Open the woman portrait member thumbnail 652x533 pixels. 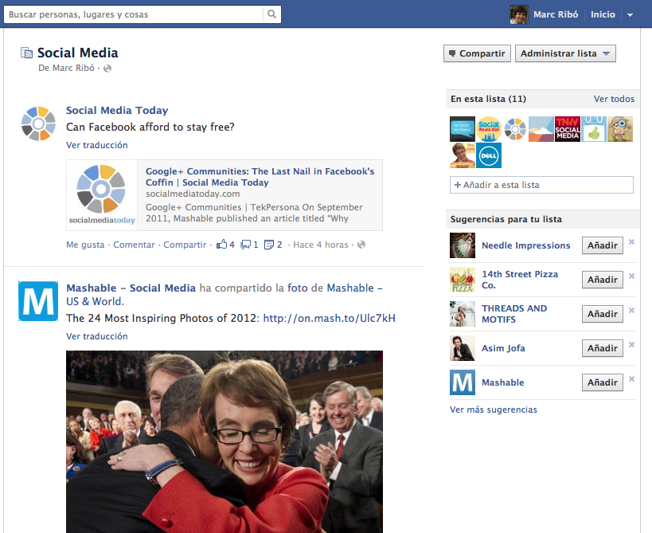463,155
